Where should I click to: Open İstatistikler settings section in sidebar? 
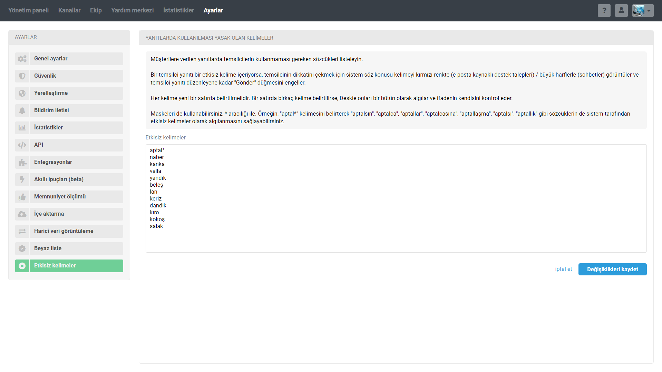tap(69, 128)
